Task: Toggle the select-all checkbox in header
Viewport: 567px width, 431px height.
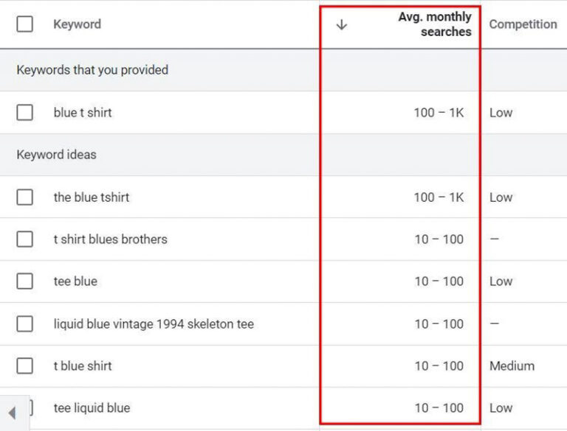Action: click(25, 24)
